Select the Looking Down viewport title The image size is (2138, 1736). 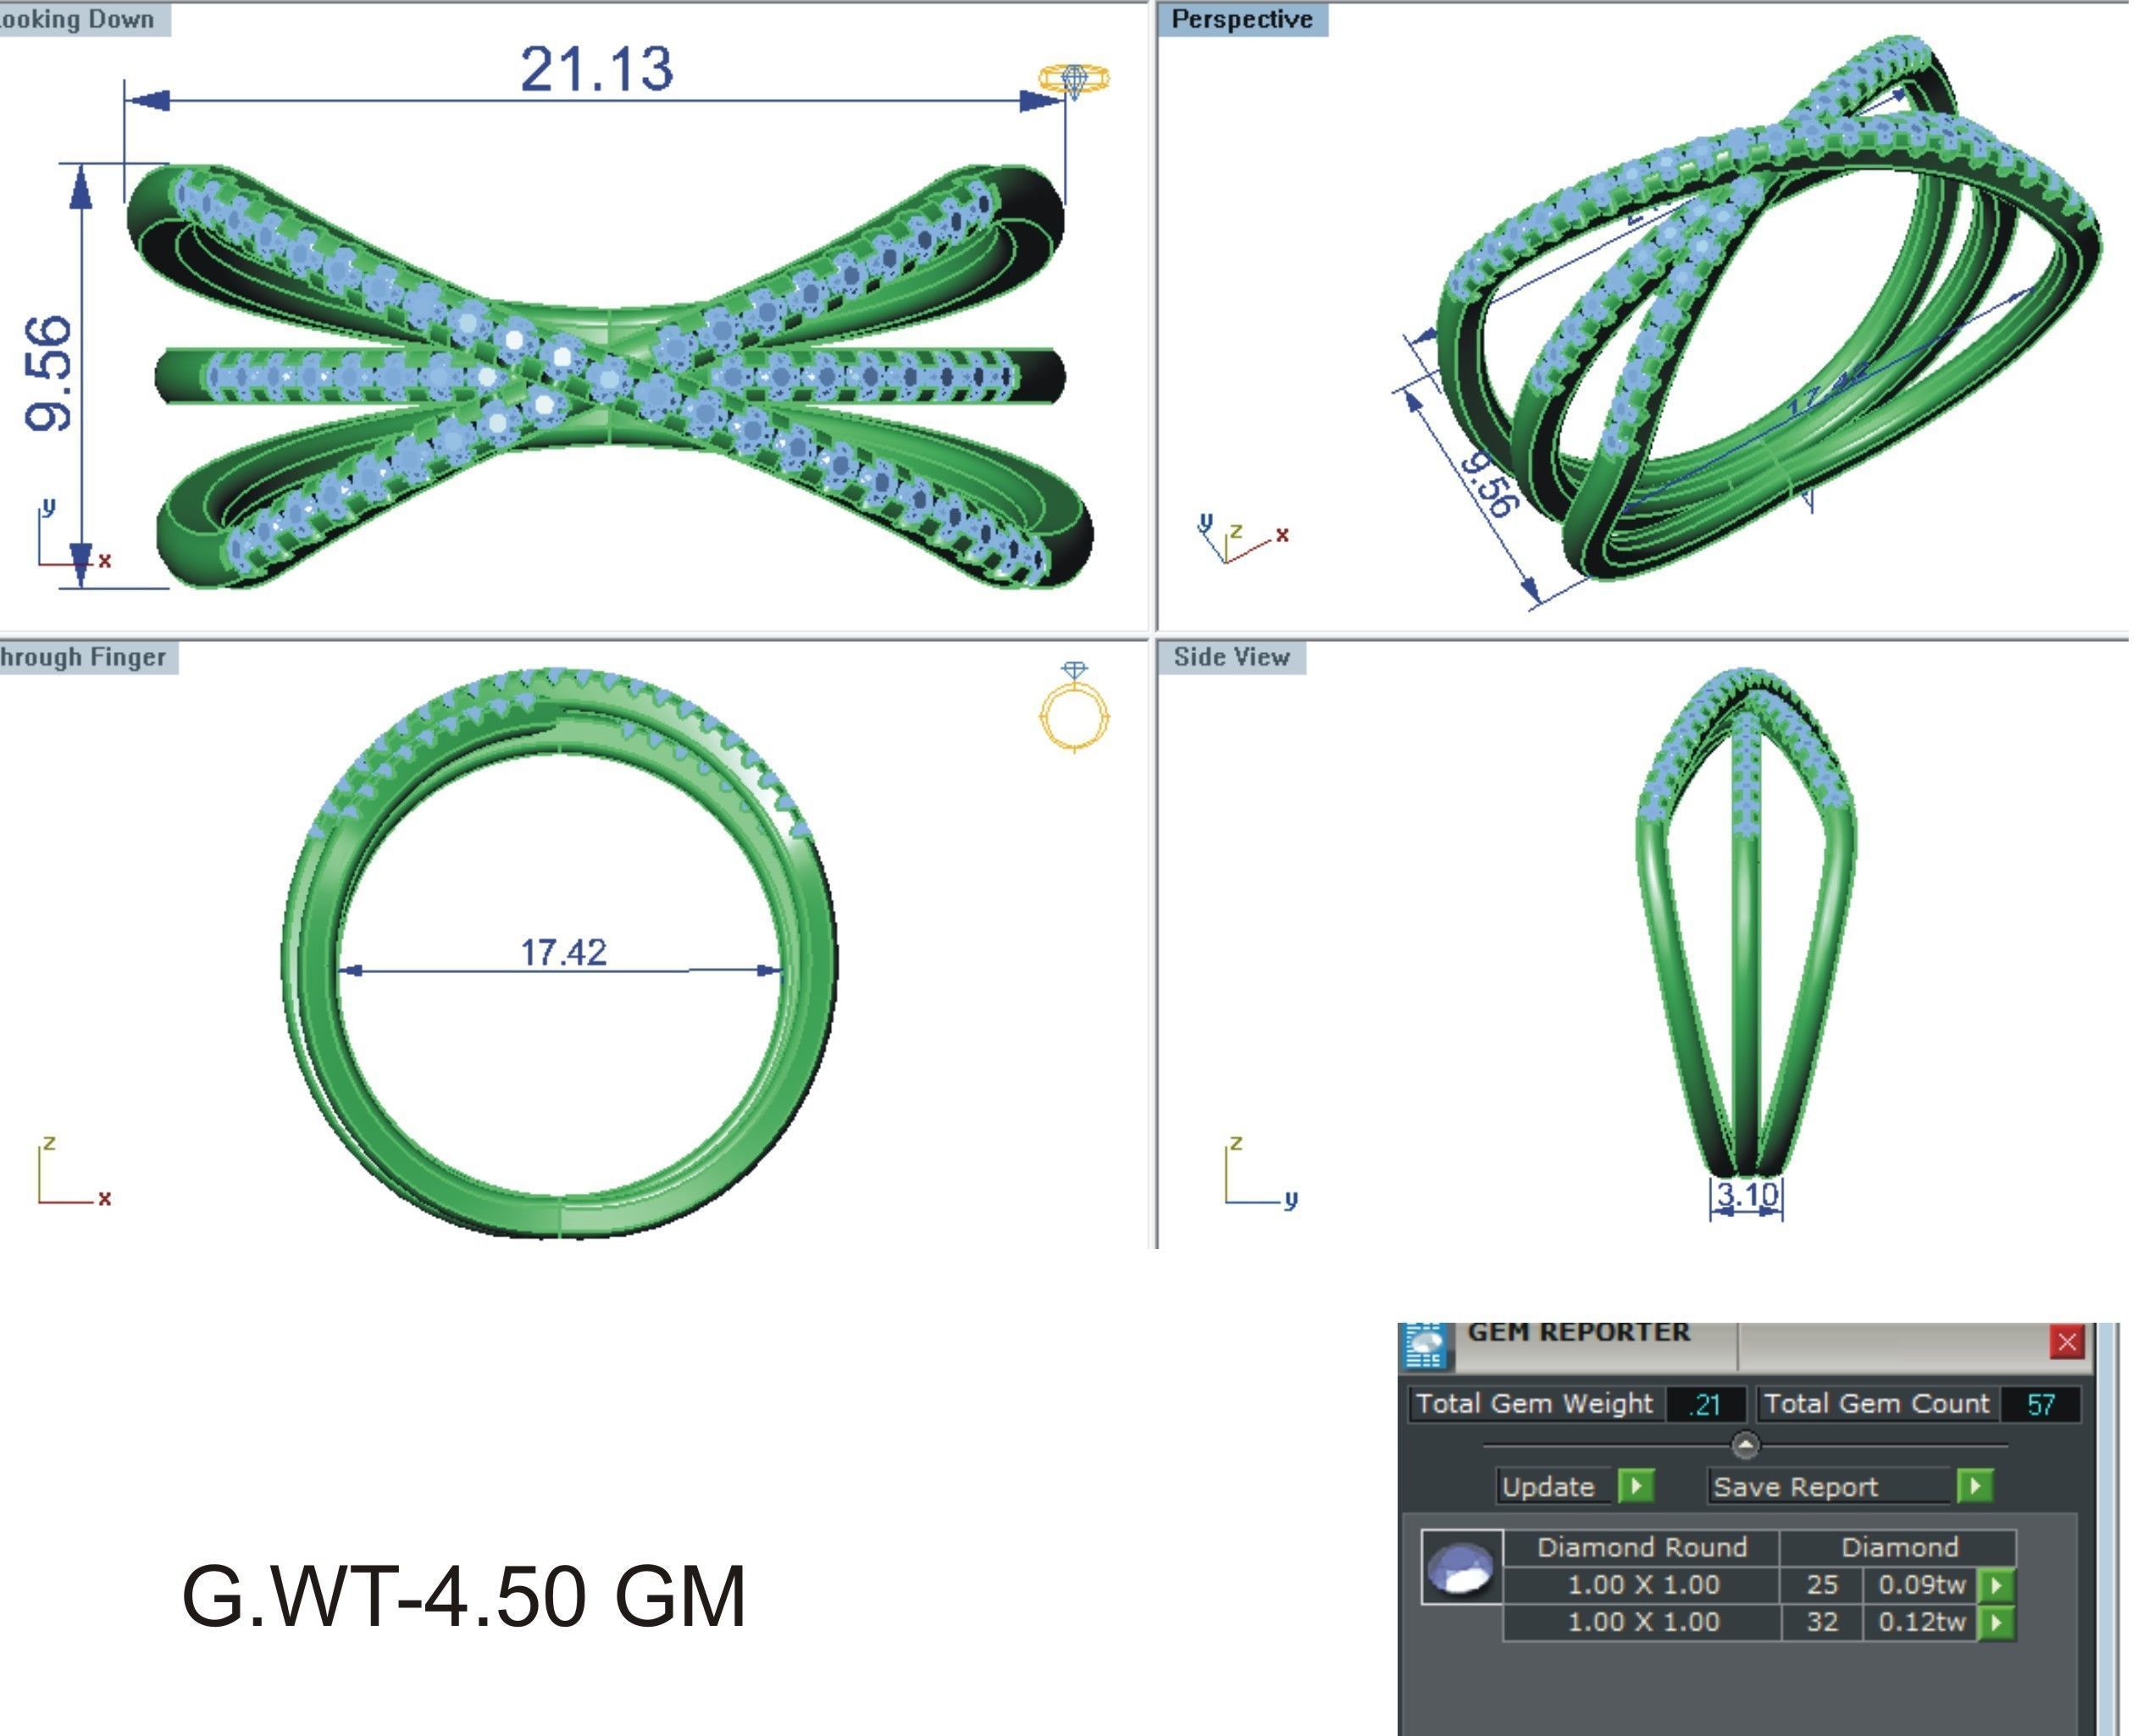pos(77,19)
